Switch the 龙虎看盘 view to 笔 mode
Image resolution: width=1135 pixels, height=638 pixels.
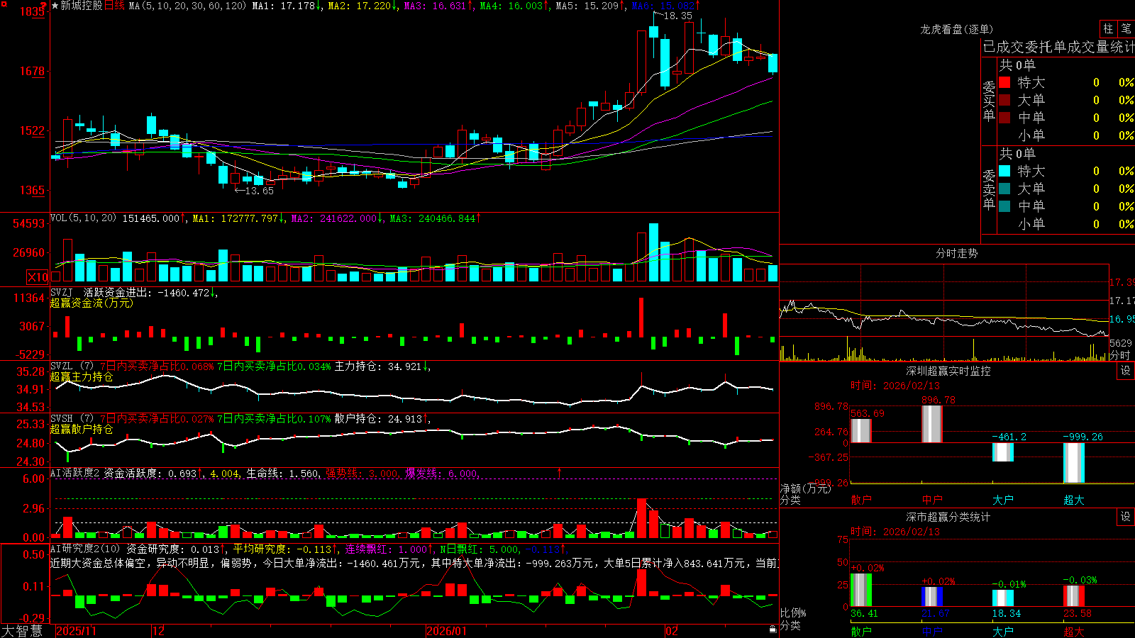tap(1126, 29)
